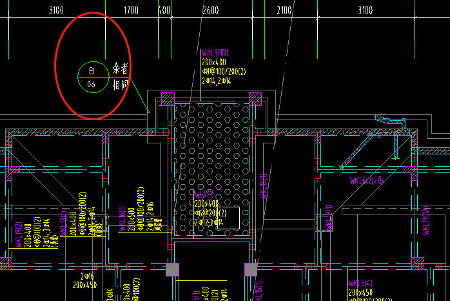Click the 2Φ14,2Φ14 rebar text of WKL9(1B)
This screenshot has height=301, width=450.
(x=217, y=81)
